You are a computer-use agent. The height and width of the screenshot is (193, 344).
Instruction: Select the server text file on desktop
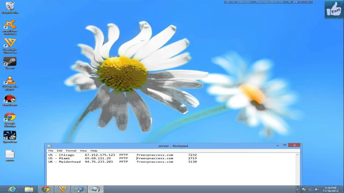tap(10, 155)
